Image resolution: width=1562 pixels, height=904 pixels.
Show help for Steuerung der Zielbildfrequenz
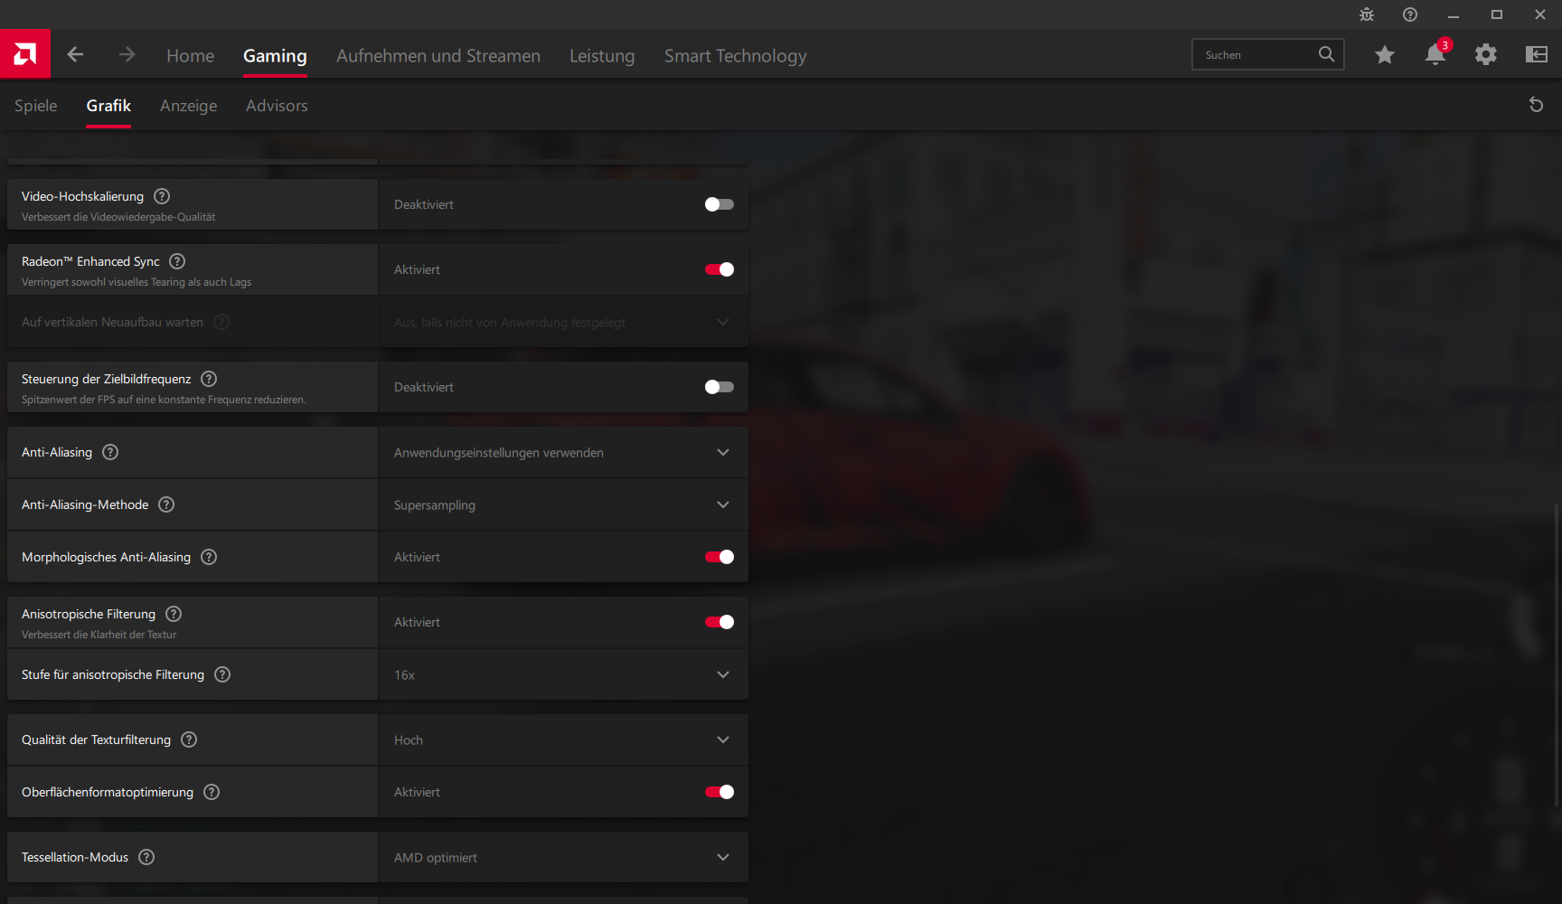[209, 379]
